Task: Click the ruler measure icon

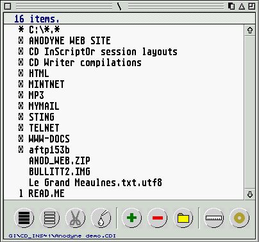Action: coord(213,218)
